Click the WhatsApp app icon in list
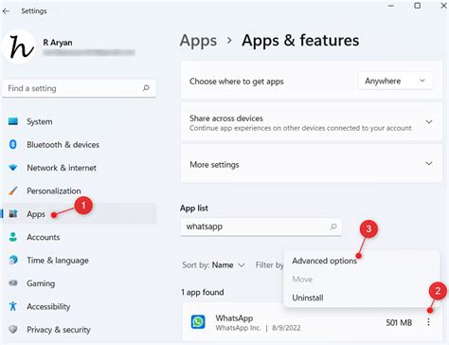Image resolution: width=449 pixels, height=345 pixels. pyautogui.click(x=198, y=322)
